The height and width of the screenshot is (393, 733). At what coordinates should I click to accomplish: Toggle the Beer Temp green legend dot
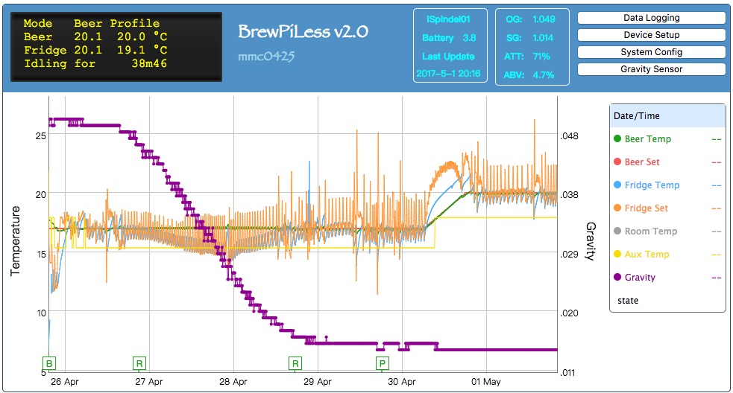coord(617,138)
